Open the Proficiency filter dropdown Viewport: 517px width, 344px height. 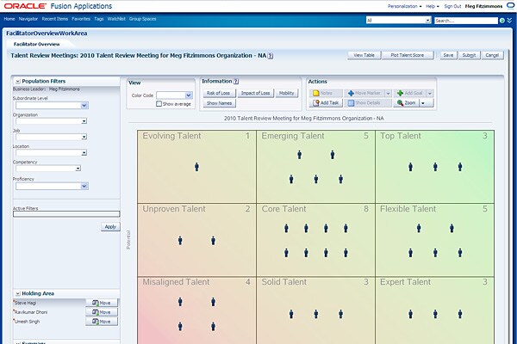click(x=84, y=186)
